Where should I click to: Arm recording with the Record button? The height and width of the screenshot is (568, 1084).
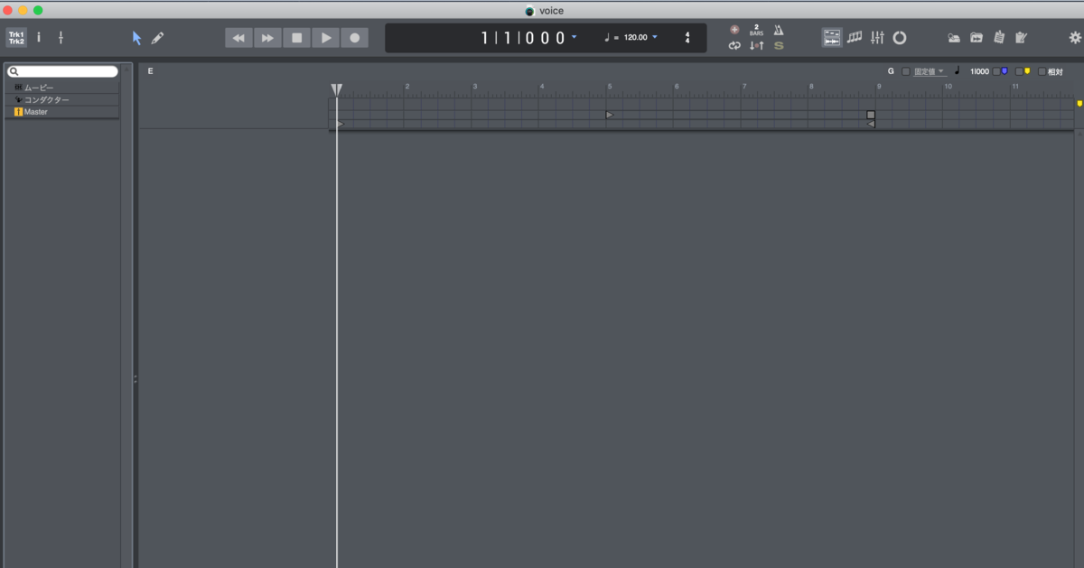pyautogui.click(x=354, y=38)
